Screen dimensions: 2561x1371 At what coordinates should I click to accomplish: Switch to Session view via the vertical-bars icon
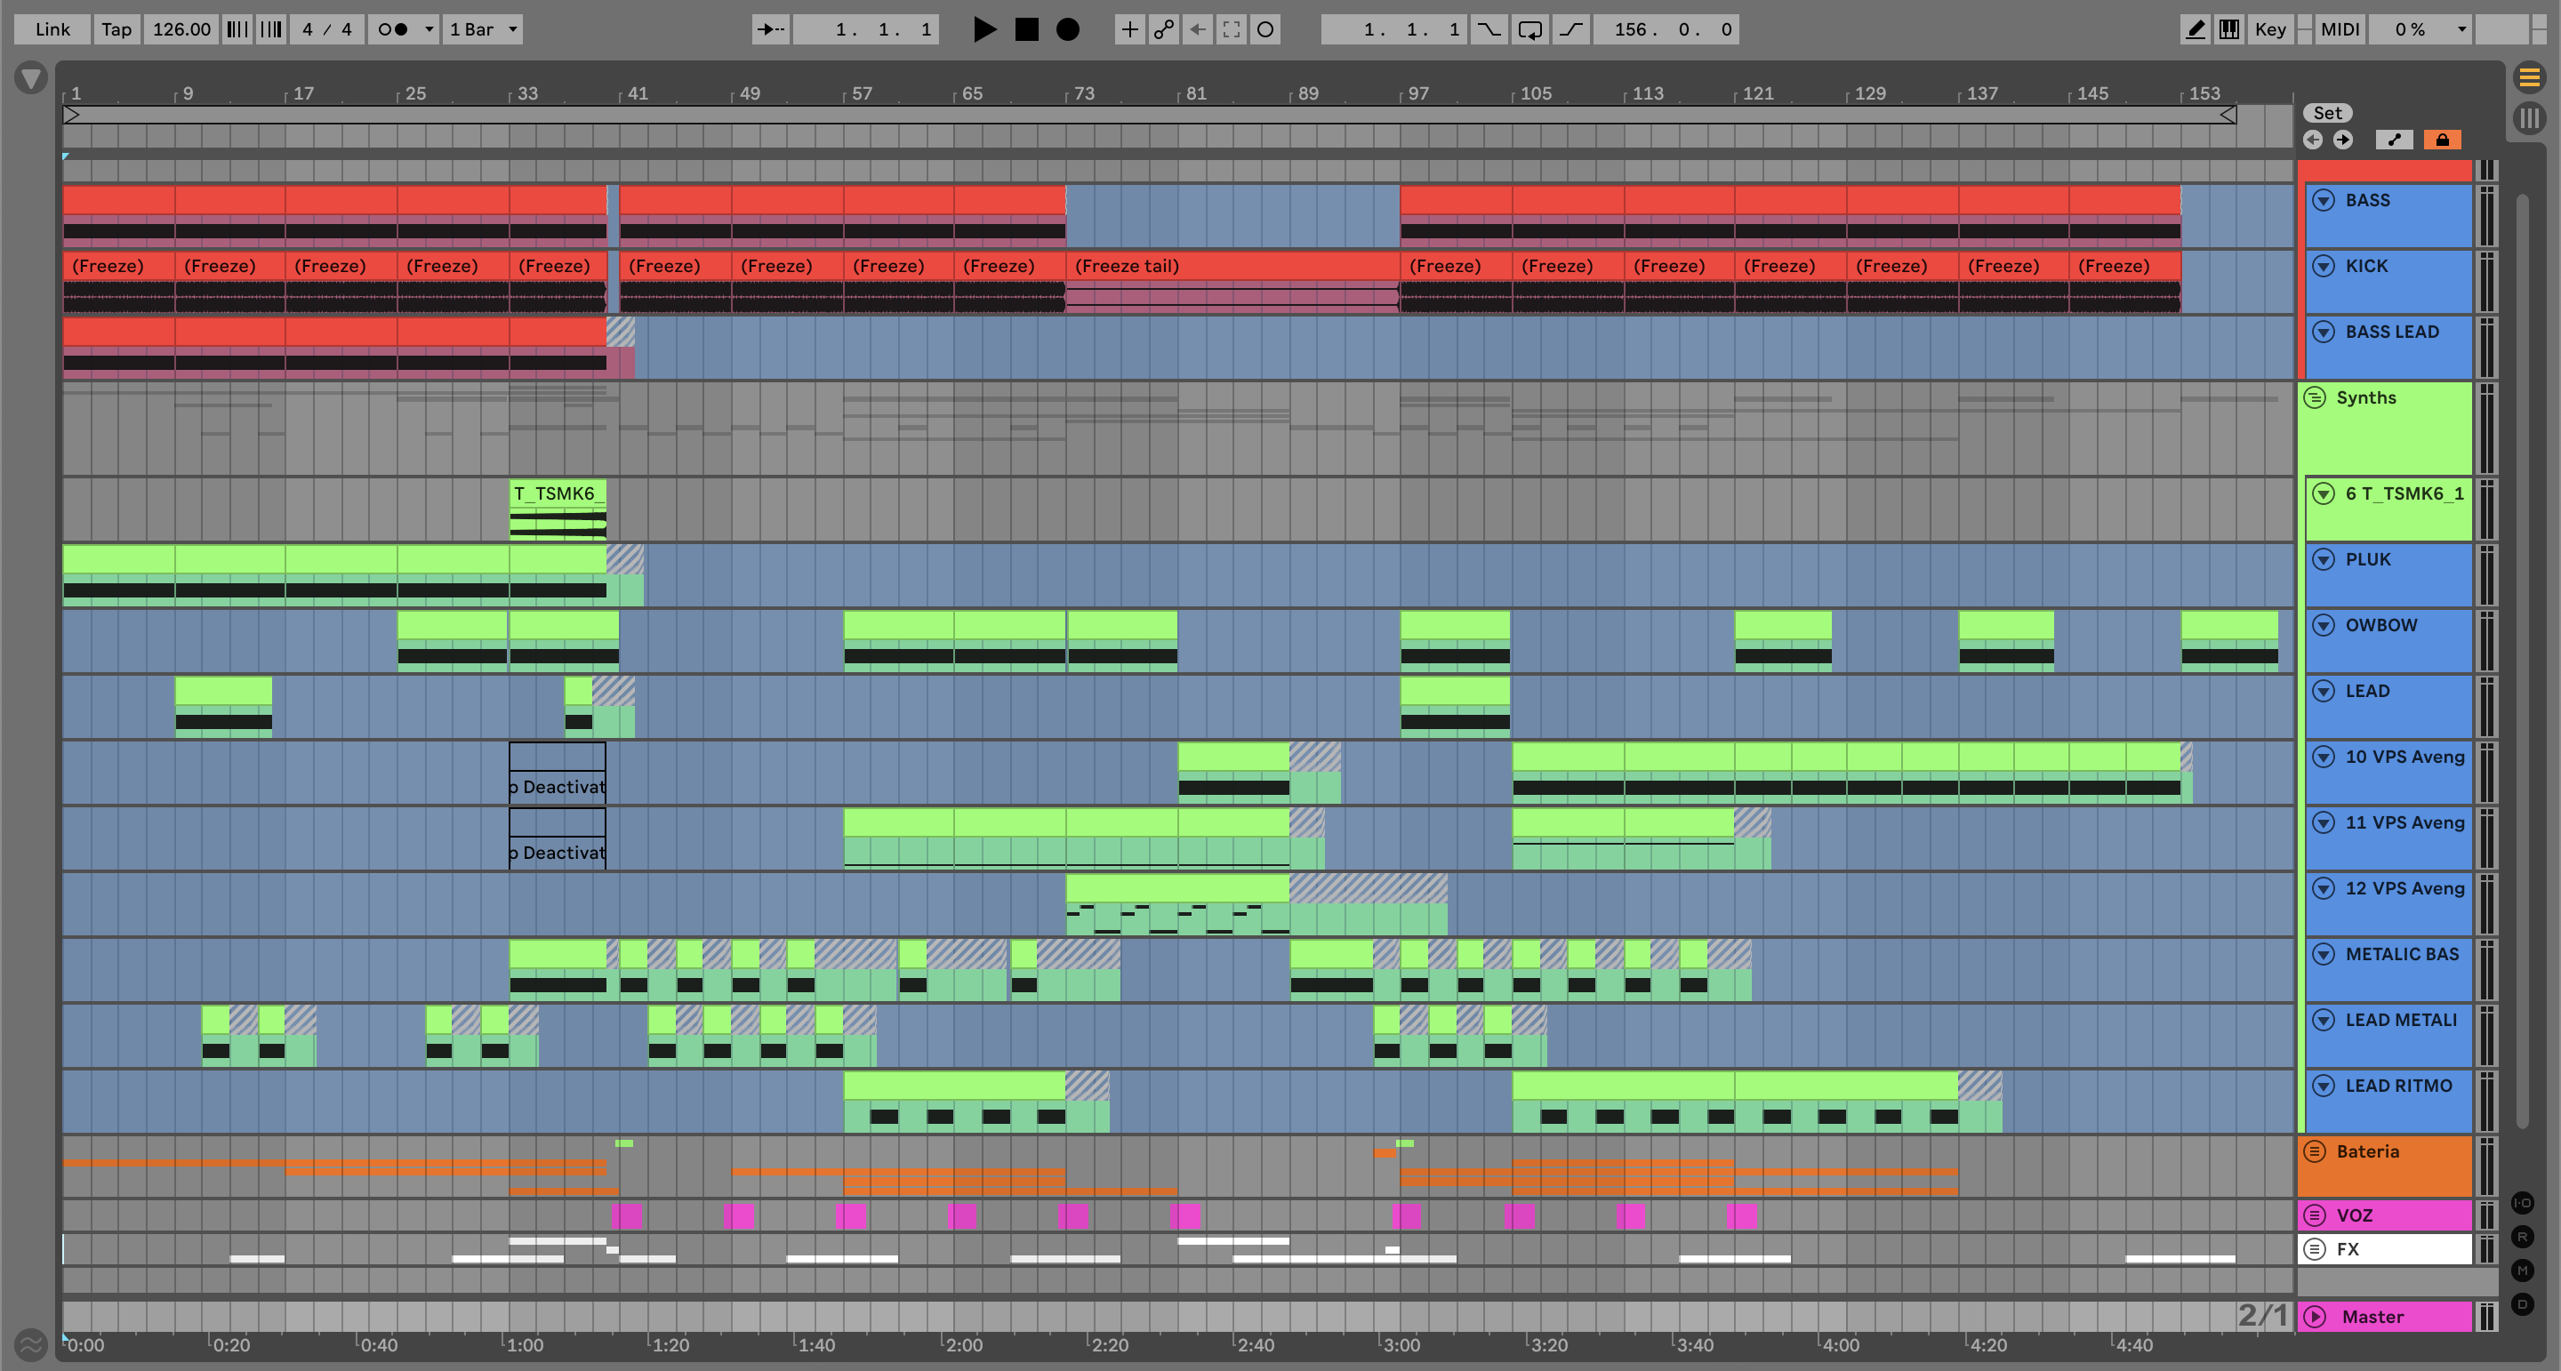(x=2529, y=118)
